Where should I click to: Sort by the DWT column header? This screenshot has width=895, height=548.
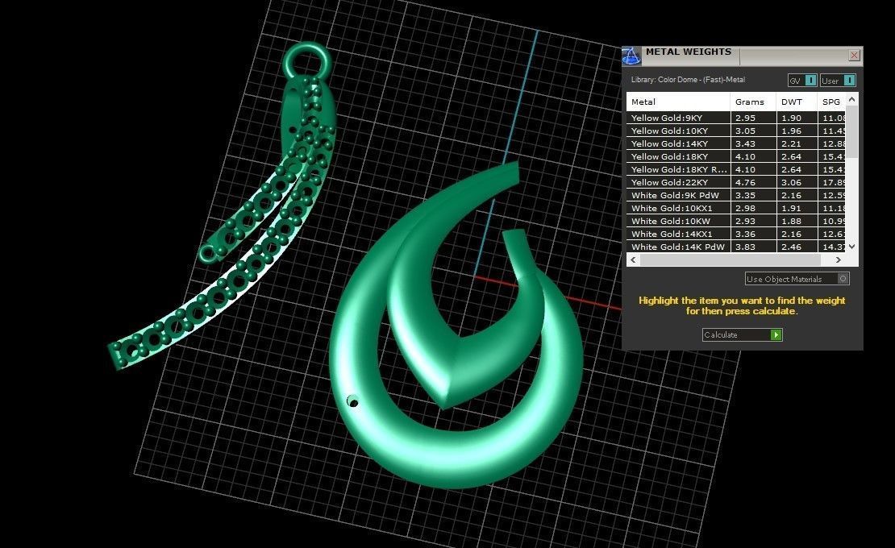point(797,102)
